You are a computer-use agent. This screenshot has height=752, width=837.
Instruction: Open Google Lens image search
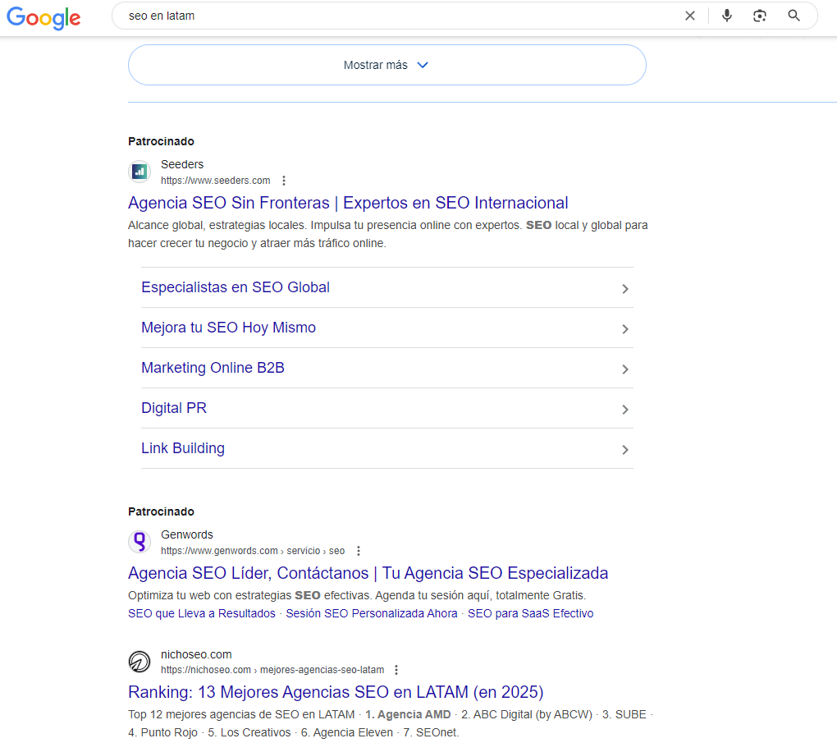click(760, 16)
